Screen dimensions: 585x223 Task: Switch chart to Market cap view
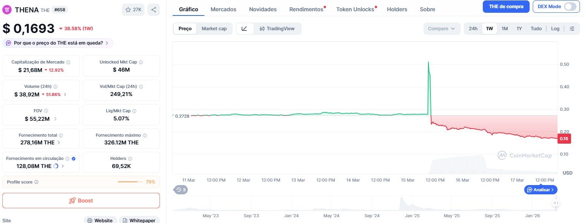[214, 29]
